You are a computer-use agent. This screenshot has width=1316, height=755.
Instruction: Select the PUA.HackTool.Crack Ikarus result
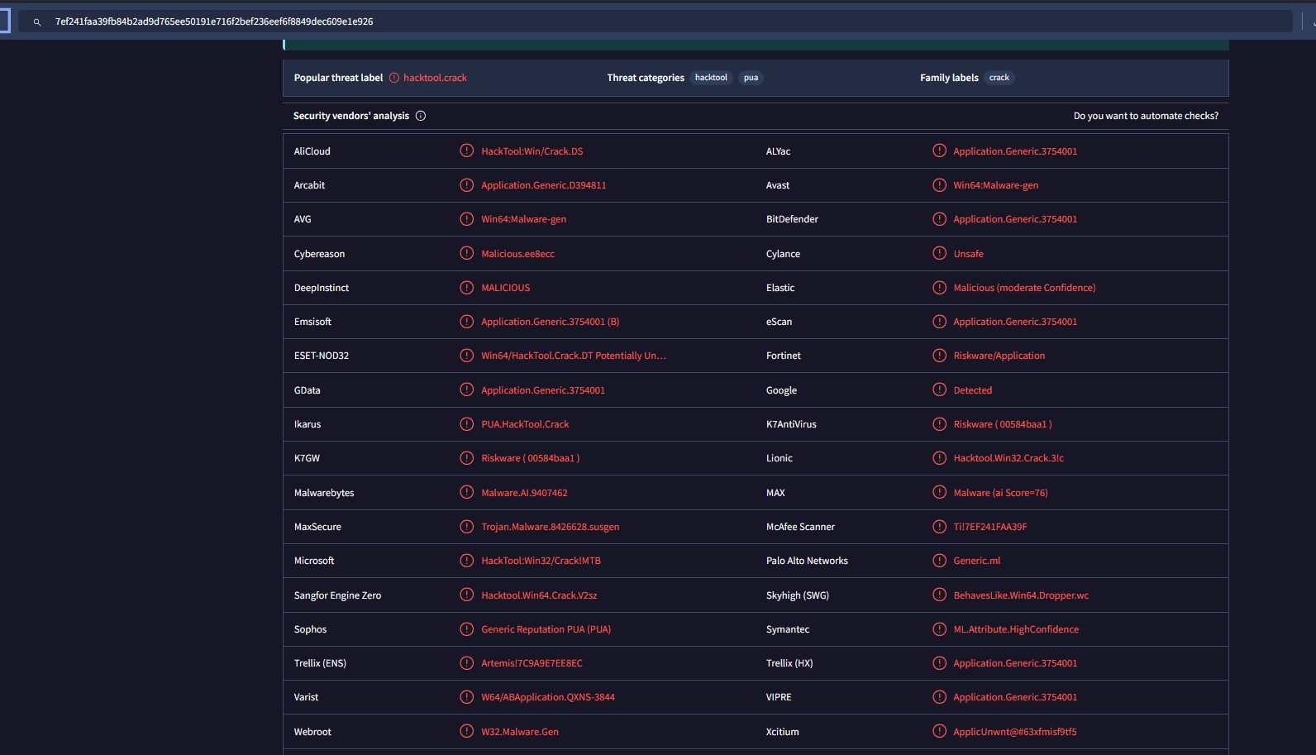point(526,424)
